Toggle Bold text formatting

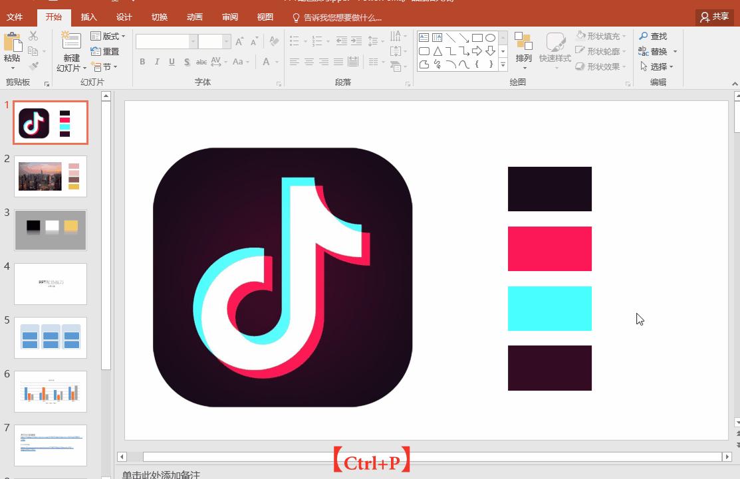(142, 62)
